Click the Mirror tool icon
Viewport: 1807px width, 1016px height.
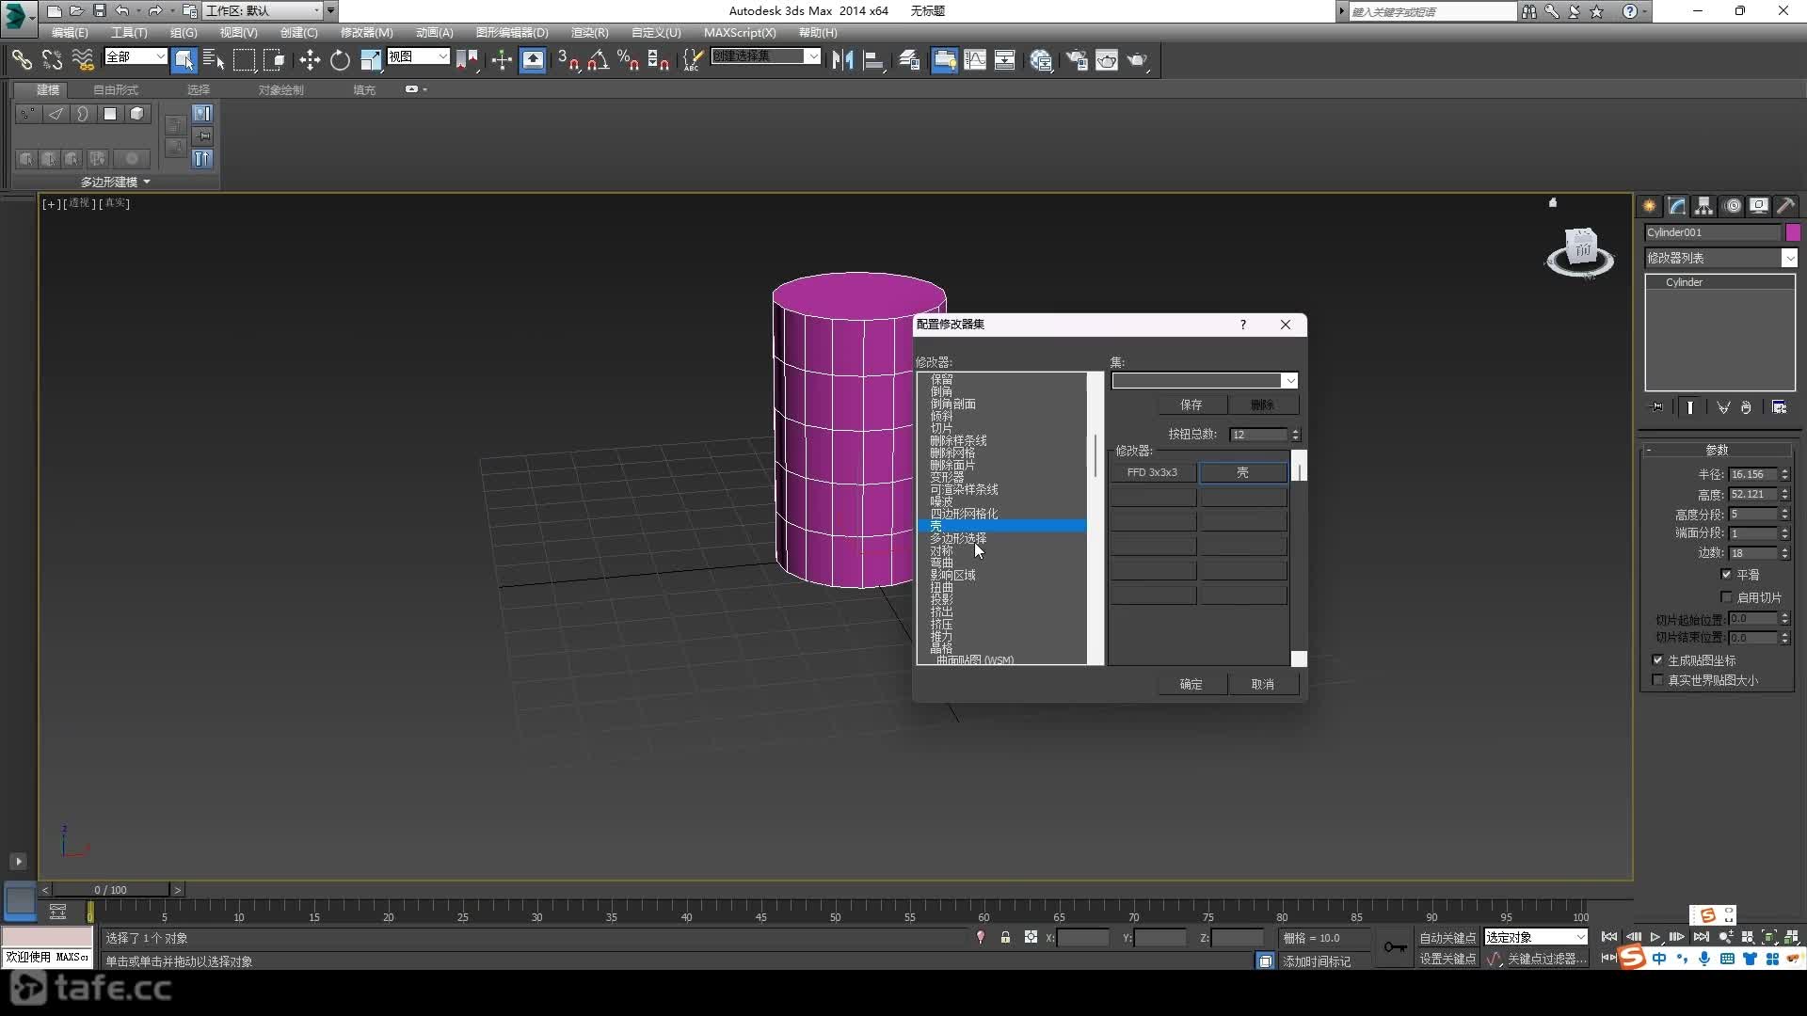click(842, 60)
